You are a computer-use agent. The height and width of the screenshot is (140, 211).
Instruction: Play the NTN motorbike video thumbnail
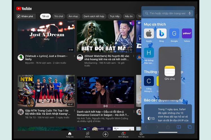(46, 91)
